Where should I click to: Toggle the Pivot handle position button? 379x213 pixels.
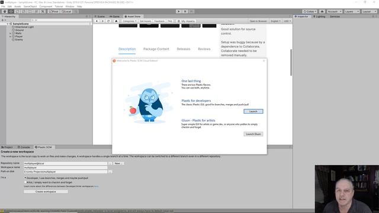pos(54,11)
